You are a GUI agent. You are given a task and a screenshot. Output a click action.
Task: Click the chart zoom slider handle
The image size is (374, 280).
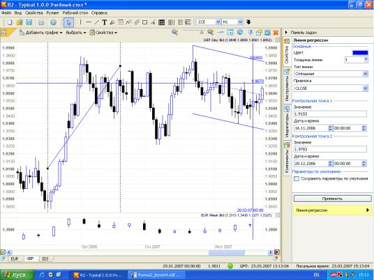coord(202,32)
